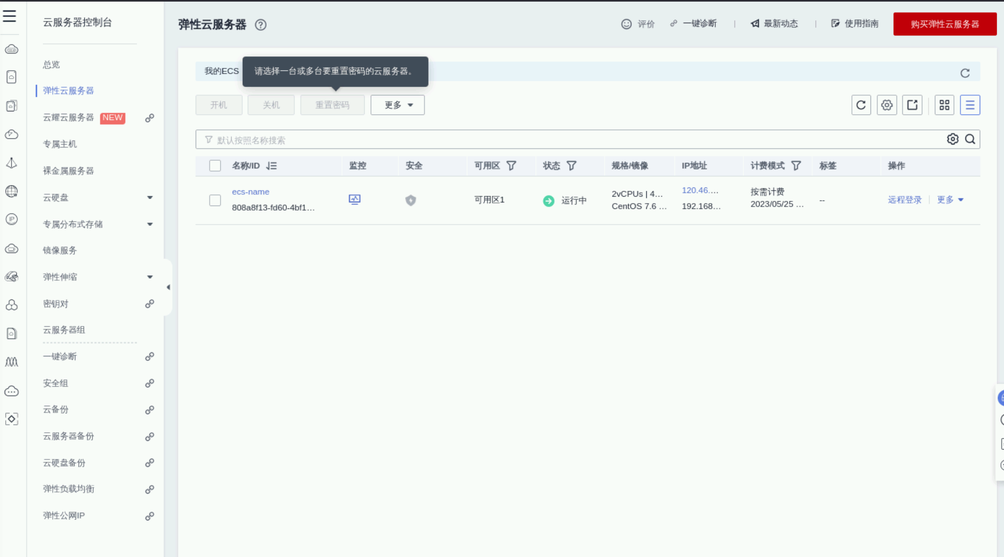Screen dimensions: 1004x557
Task: Click the 云服务器控制台 console title
Action: [78, 23]
